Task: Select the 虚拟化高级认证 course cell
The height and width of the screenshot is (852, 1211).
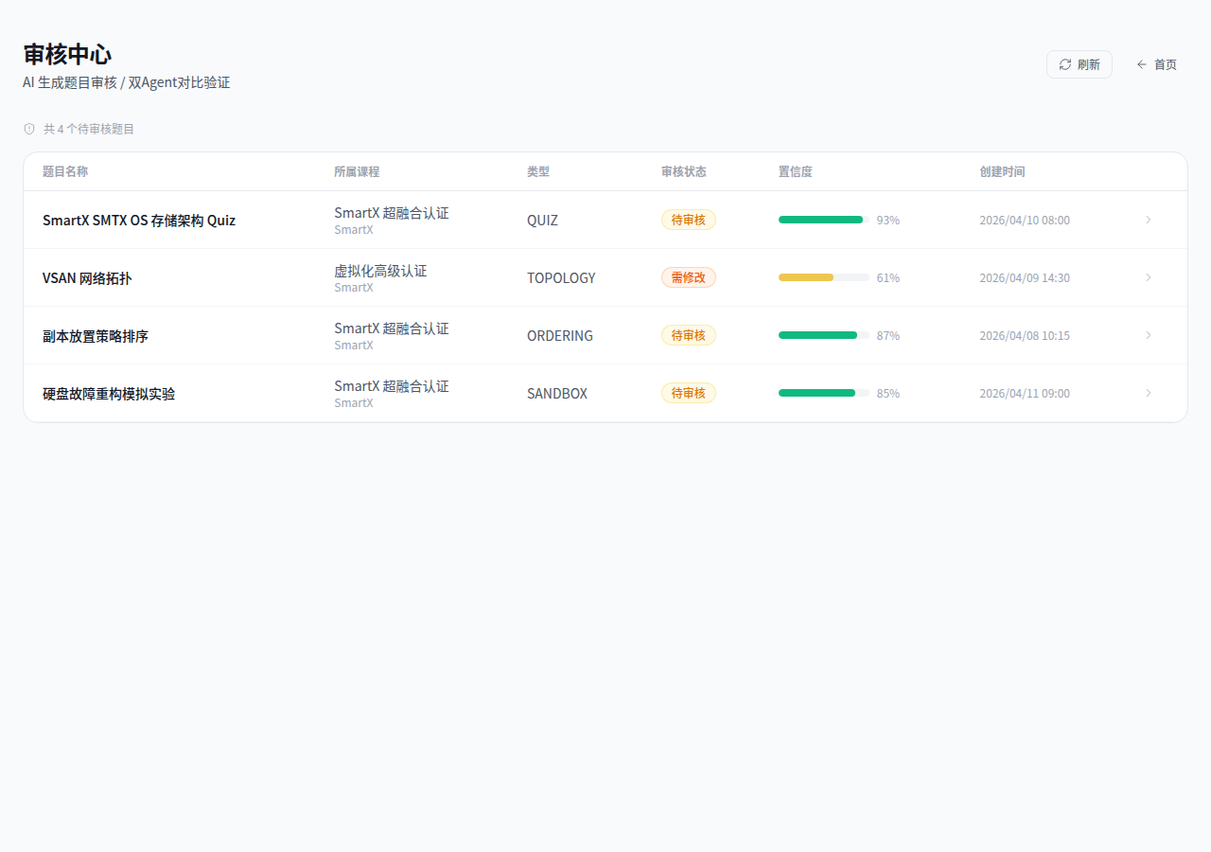Action: 380,271
